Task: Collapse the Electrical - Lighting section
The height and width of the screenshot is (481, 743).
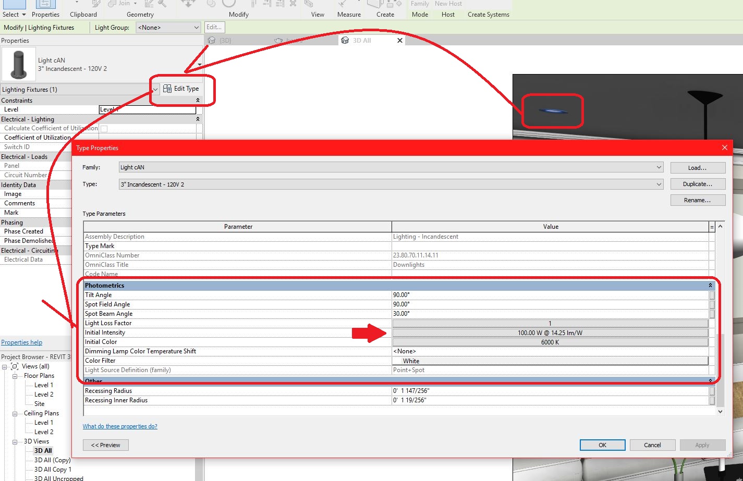Action: coord(198,119)
